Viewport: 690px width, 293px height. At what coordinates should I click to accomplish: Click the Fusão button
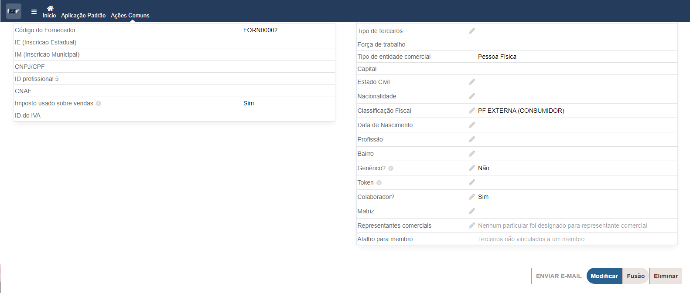635,276
